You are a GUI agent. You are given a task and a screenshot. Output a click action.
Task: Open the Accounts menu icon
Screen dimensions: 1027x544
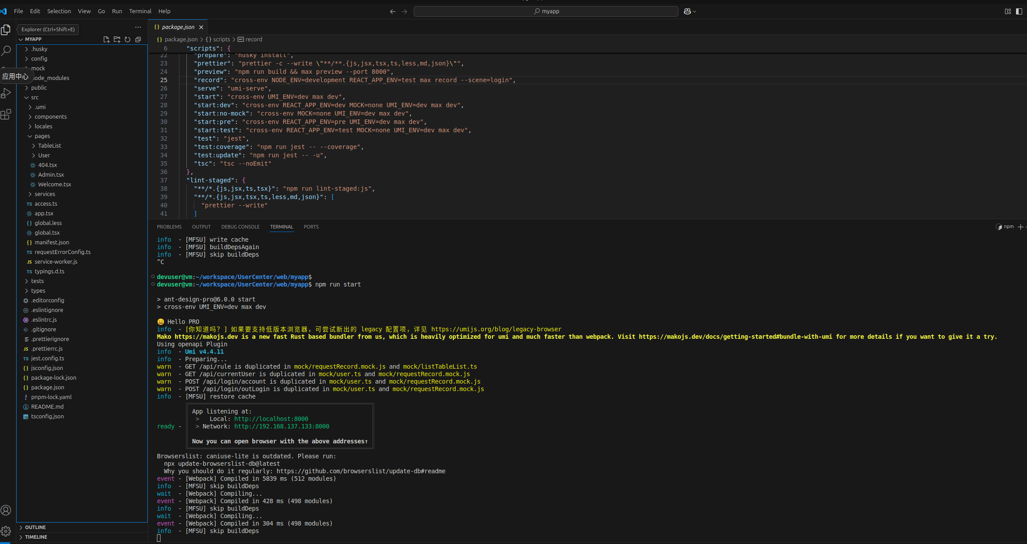pos(6,510)
